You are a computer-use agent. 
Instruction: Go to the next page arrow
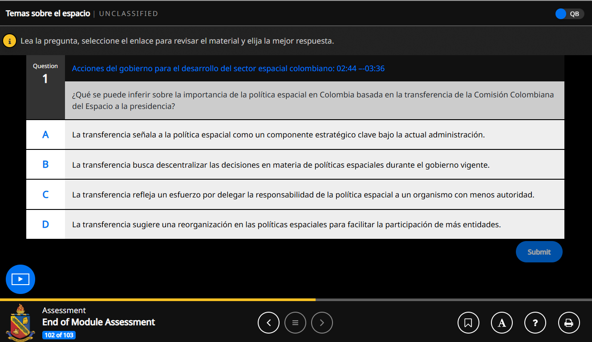click(x=322, y=323)
